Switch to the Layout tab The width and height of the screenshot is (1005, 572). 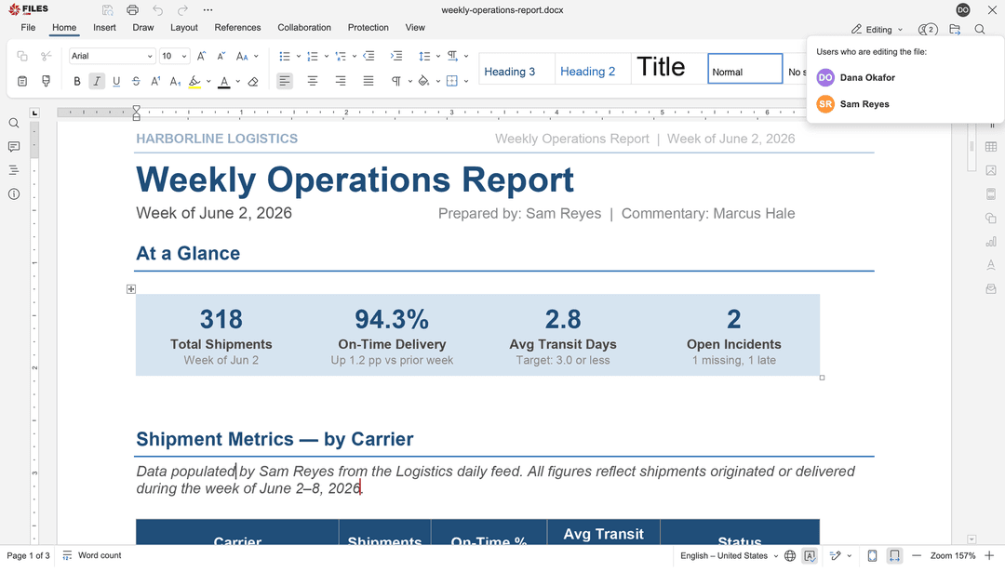[184, 28]
